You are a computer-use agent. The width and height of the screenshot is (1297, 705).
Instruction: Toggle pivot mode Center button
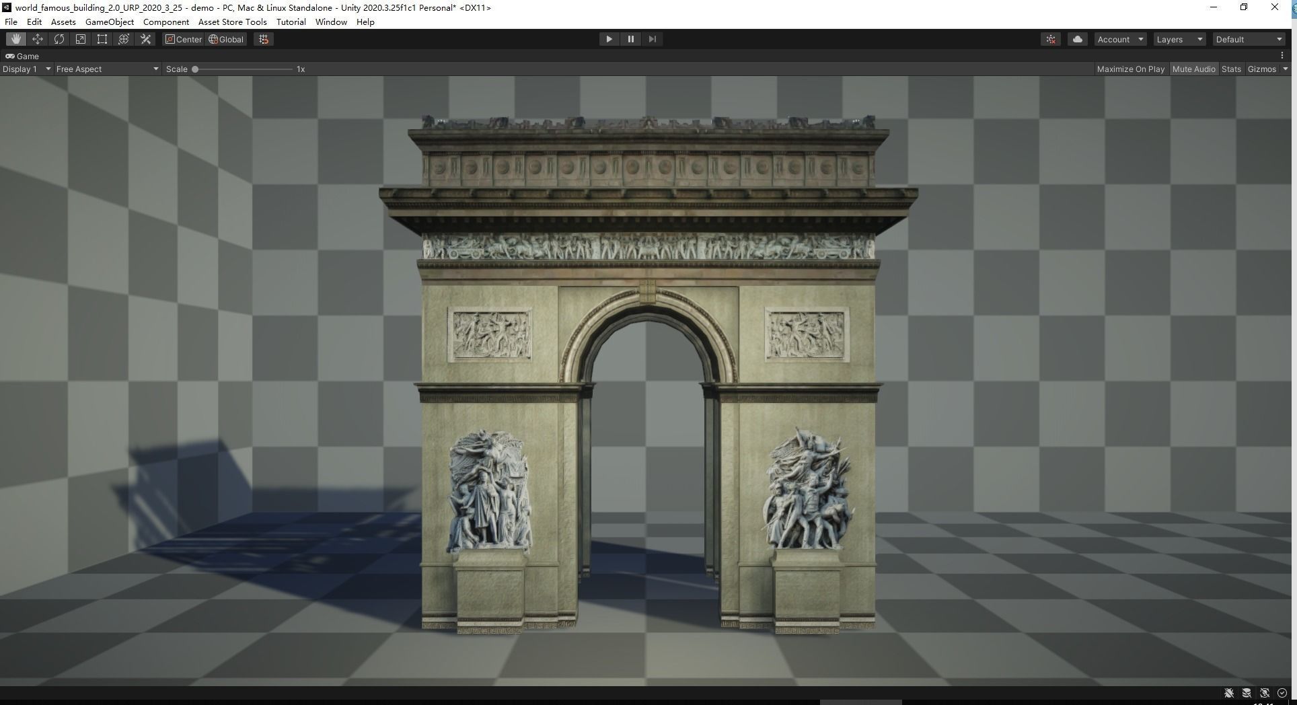tap(183, 39)
